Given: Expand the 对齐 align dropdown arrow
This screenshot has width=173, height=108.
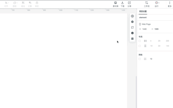Looking at the screenshot, I should click(8, 3).
